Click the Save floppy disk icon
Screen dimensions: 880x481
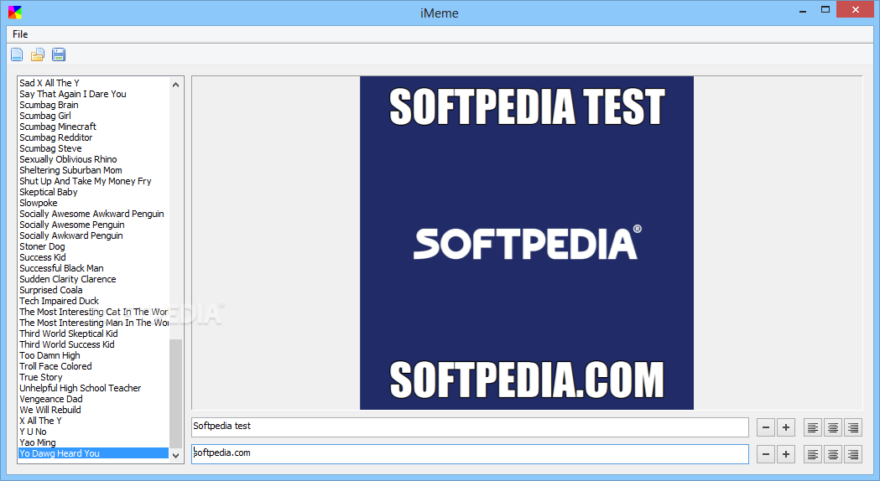(x=59, y=55)
